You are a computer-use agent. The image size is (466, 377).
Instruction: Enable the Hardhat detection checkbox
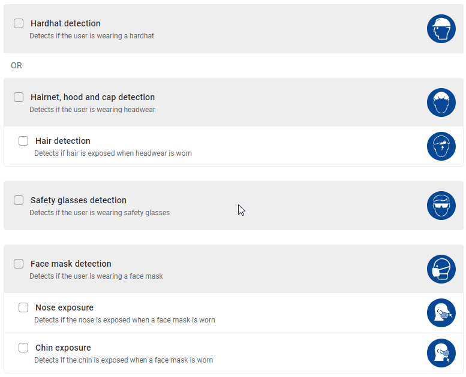(19, 23)
